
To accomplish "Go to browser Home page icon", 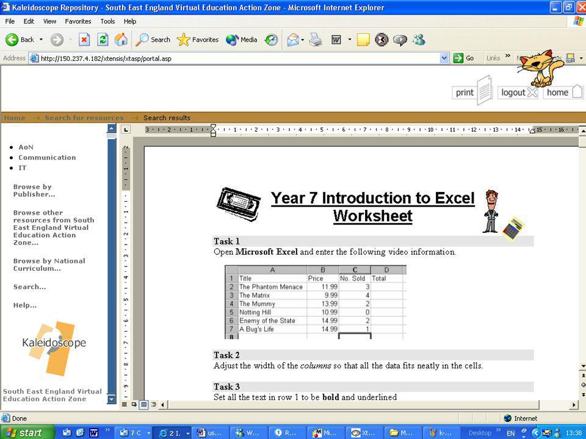I will [121, 40].
